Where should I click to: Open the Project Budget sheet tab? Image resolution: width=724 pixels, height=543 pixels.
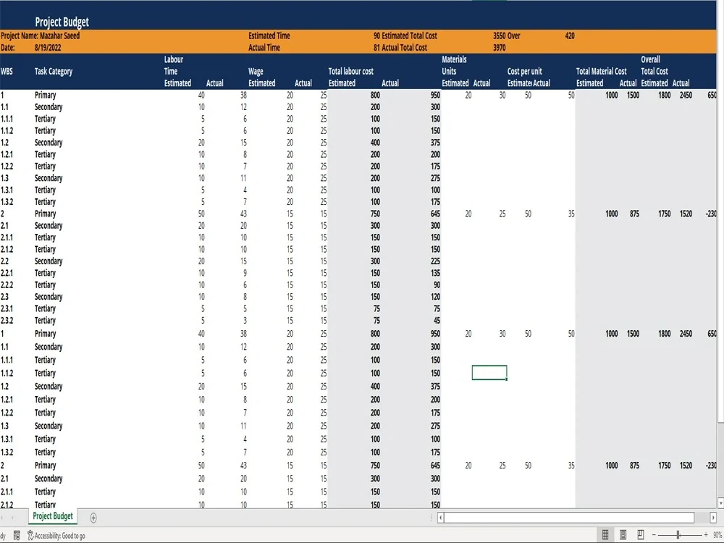[52, 516]
